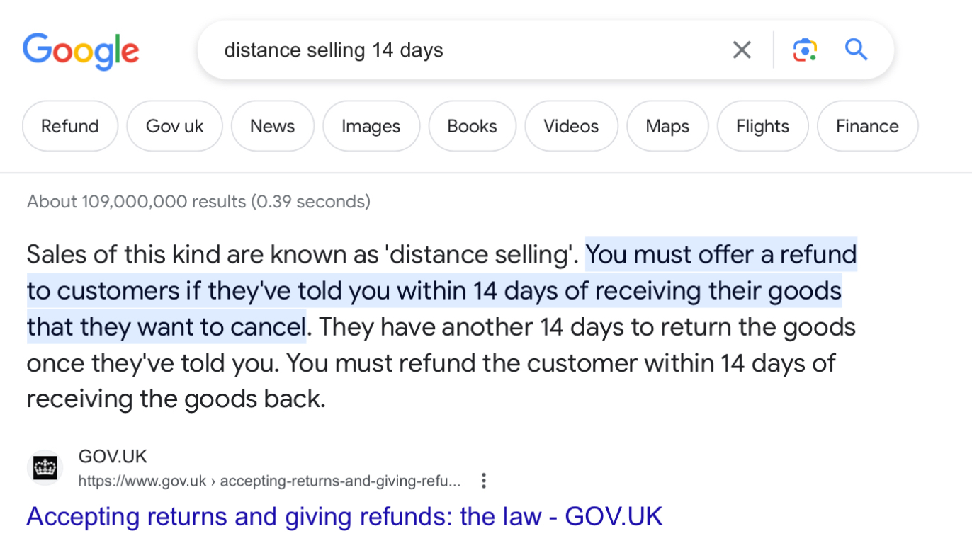Click the magnifying glass search icon
Image resolution: width=972 pixels, height=553 pixels.
tap(857, 50)
